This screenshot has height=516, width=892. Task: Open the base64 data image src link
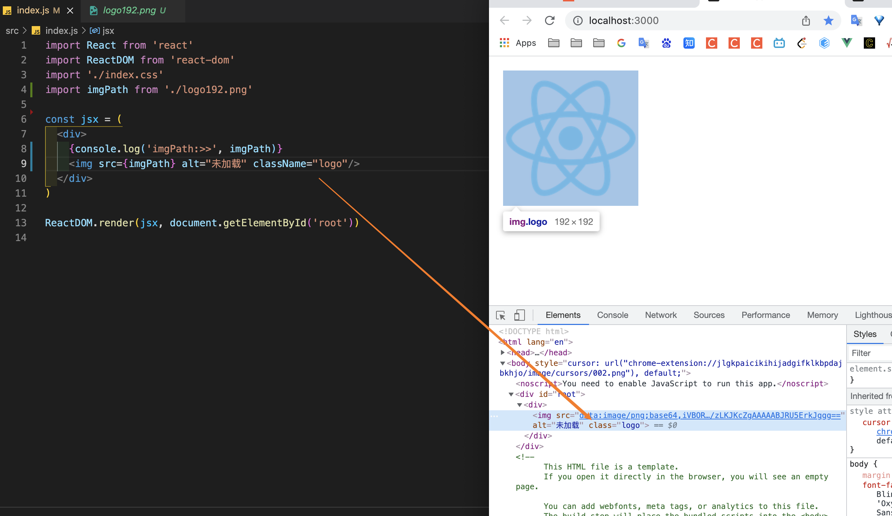710,416
